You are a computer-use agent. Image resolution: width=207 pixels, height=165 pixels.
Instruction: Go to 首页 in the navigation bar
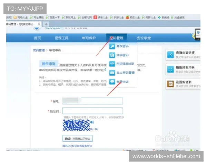pos(38,38)
